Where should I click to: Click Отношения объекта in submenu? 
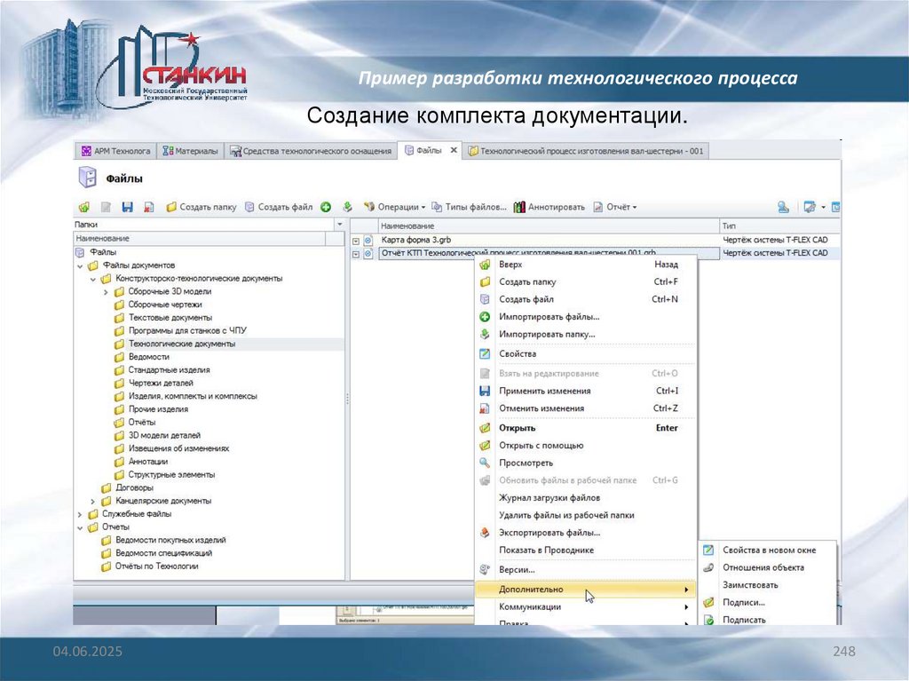[763, 567]
